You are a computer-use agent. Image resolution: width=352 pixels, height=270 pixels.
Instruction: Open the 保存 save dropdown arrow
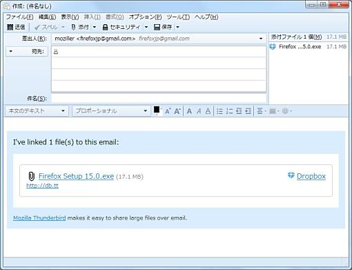pyautogui.click(x=177, y=27)
